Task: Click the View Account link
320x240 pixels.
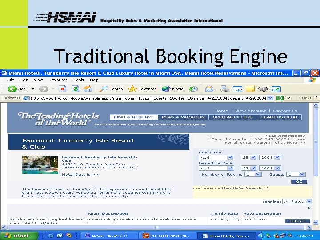Action: [x=251, y=111]
